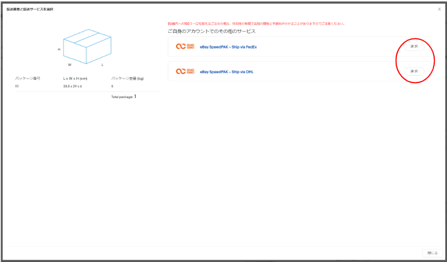447x262 pixels.
Task: Click the Orange Connex logo beside FedEx option
Action: (185, 47)
